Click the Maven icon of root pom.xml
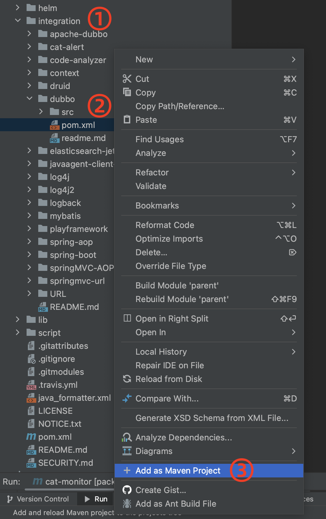This screenshot has height=519, width=326. click(31, 437)
